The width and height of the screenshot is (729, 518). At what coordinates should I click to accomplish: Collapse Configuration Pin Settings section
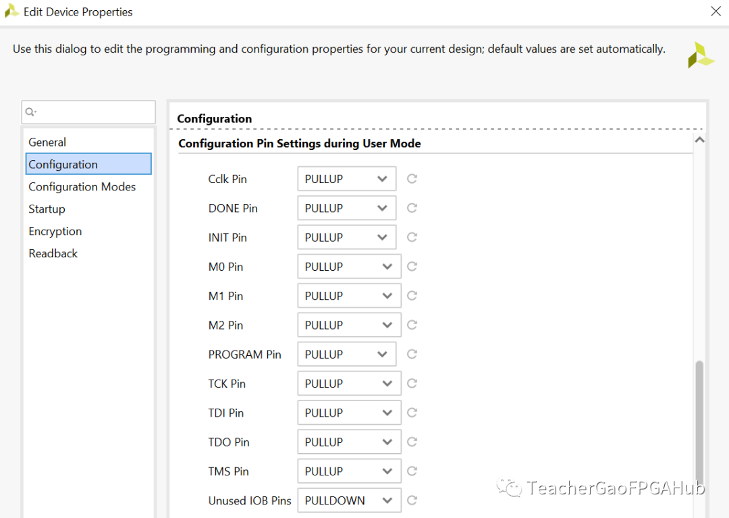coord(699,140)
